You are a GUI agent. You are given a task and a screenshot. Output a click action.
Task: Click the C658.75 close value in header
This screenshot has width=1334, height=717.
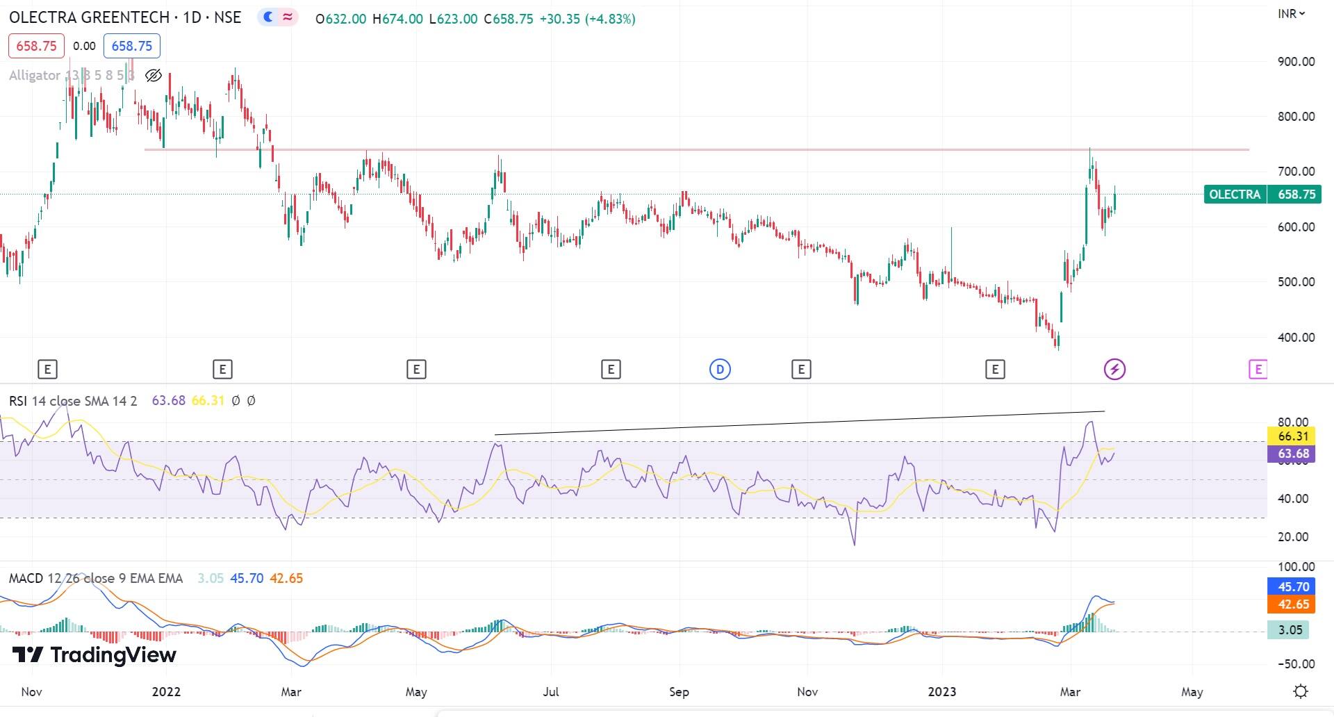pos(509,19)
